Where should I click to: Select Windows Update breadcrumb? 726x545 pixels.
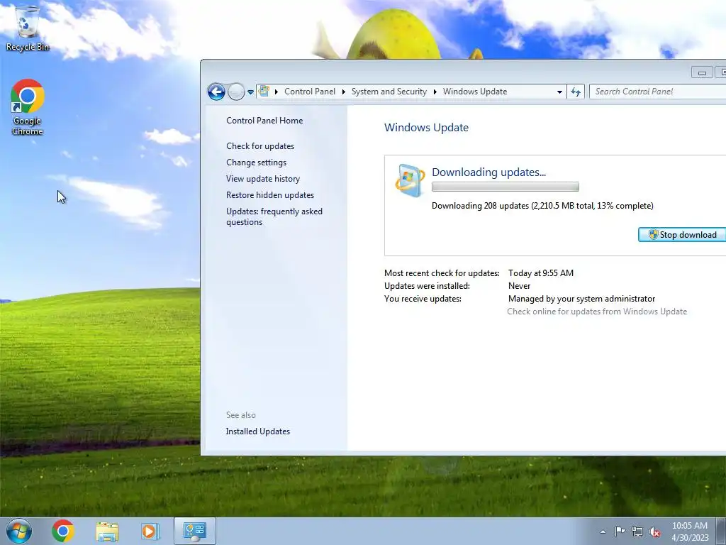[x=475, y=92]
